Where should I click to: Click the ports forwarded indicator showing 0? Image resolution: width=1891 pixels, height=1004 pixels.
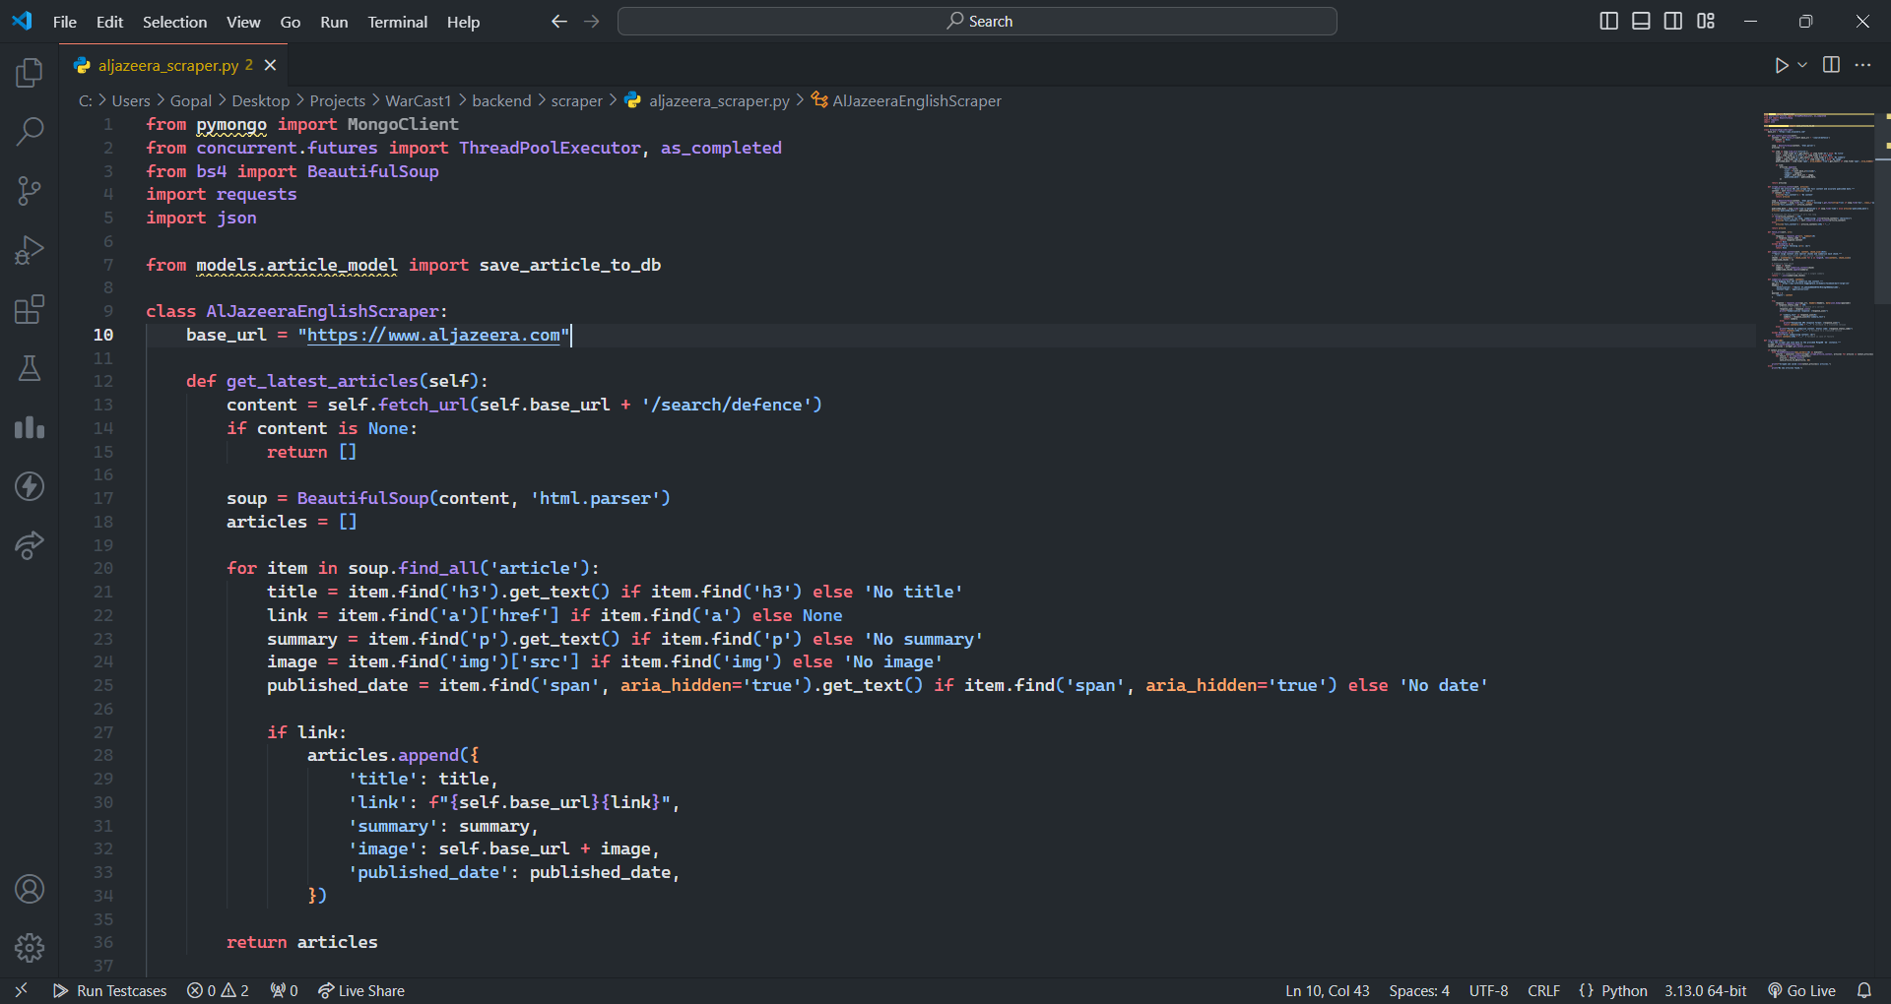tap(285, 990)
